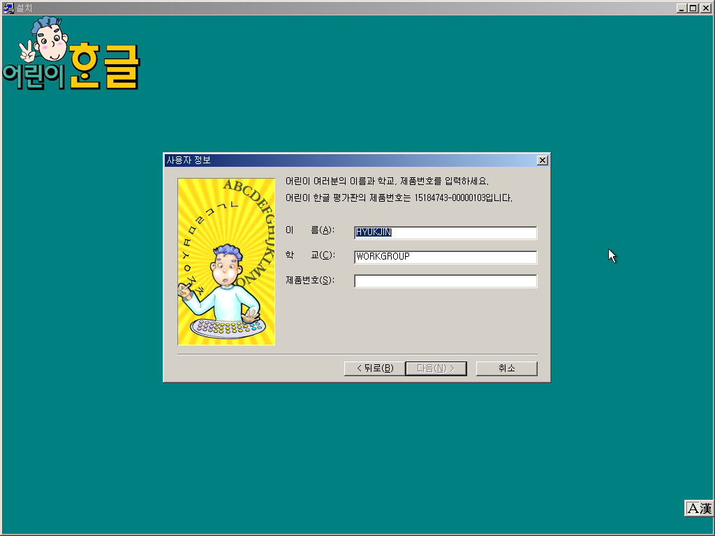This screenshot has height=536, width=715.
Task: Click the A漢 IME indicator
Action: coord(699,508)
